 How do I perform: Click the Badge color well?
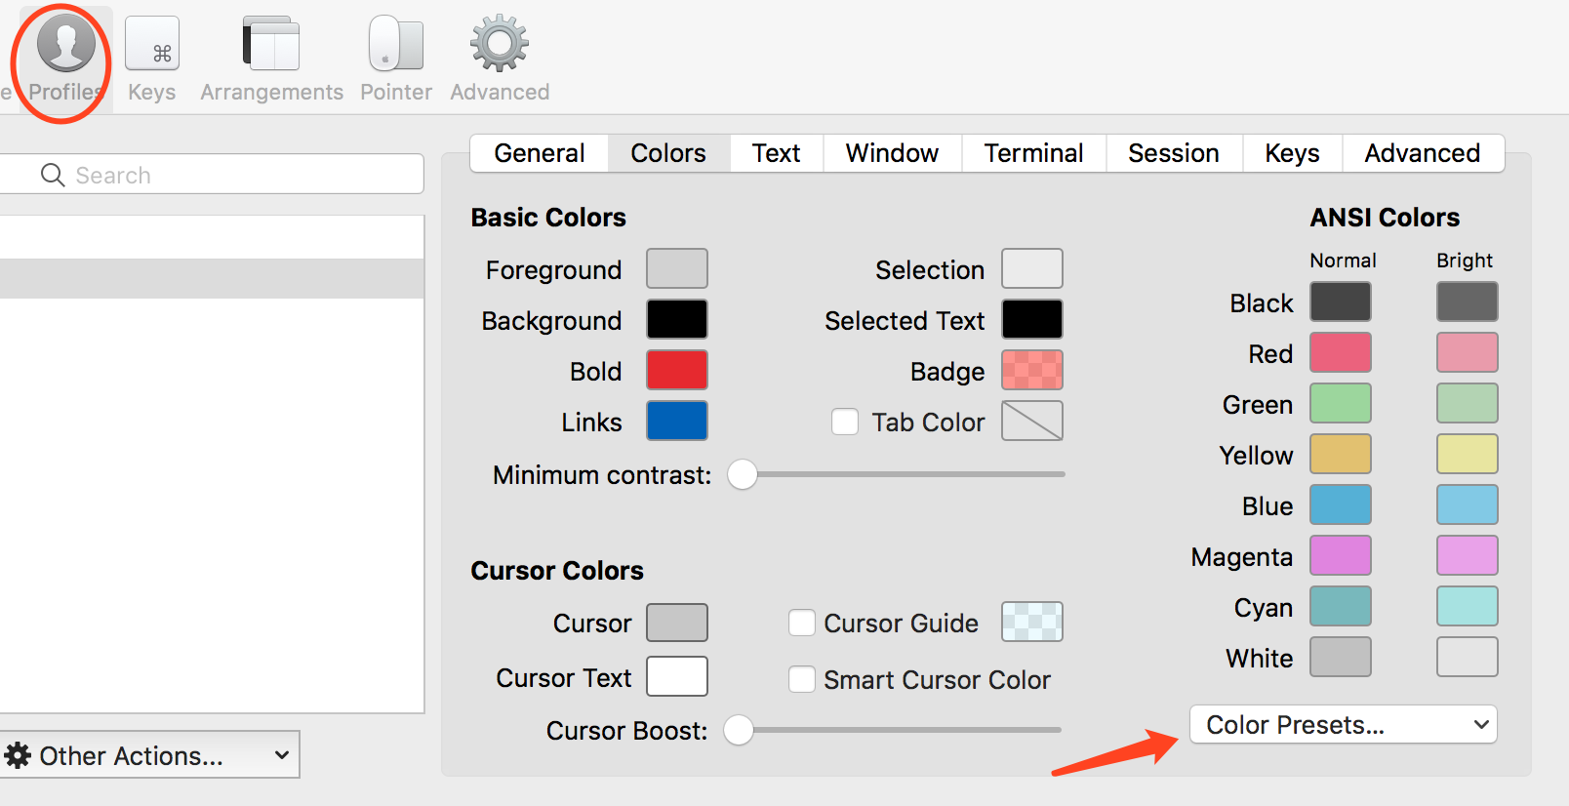click(1031, 370)
